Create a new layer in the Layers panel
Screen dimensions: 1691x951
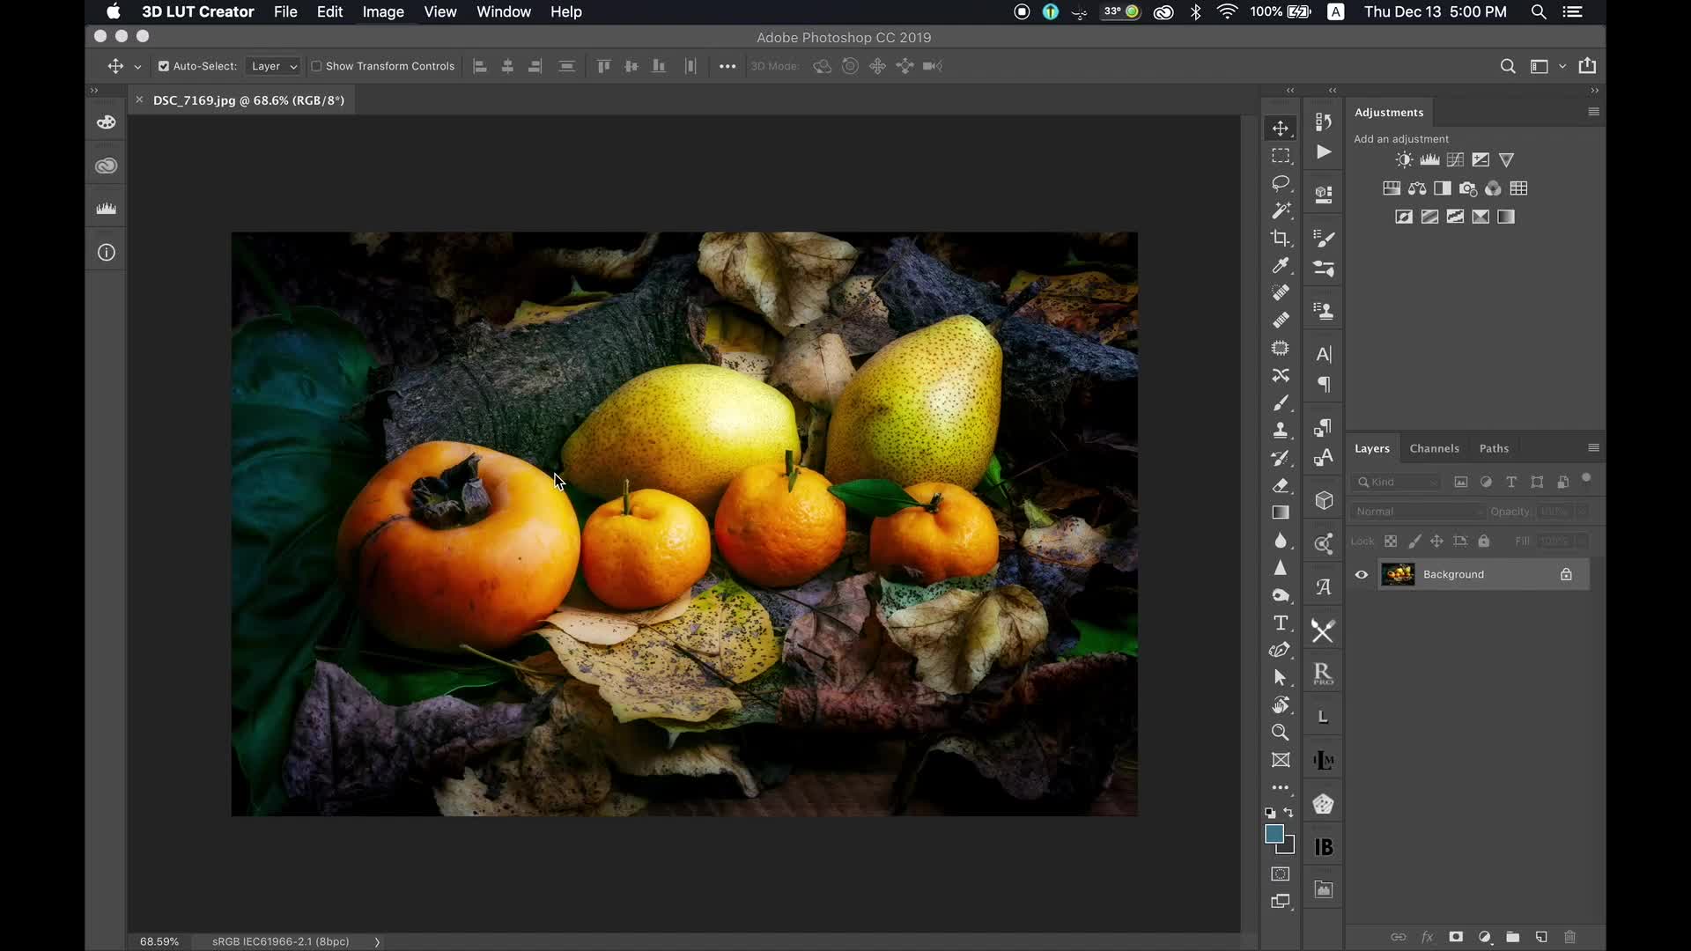pos(1542,937)
